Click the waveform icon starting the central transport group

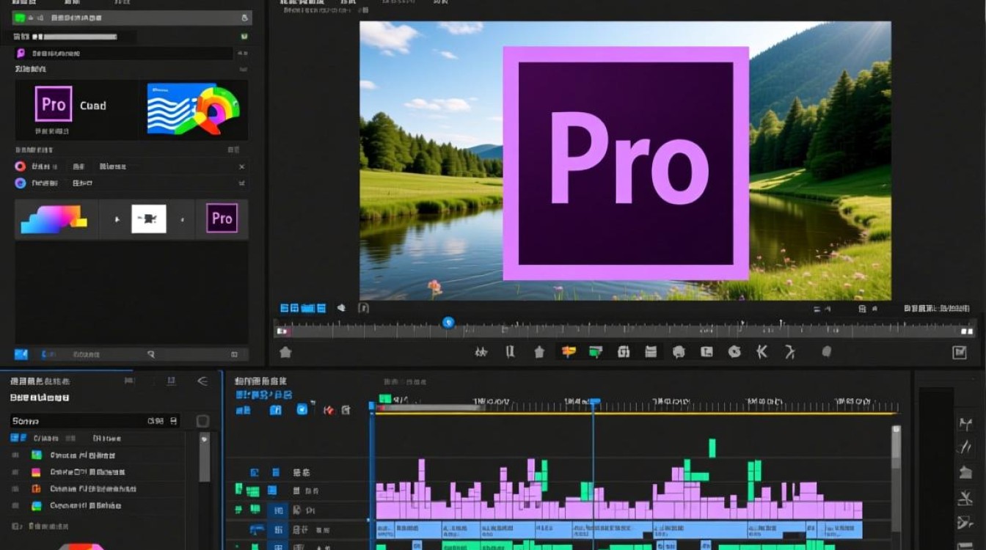pyautogui.click(x=481, y=352)
